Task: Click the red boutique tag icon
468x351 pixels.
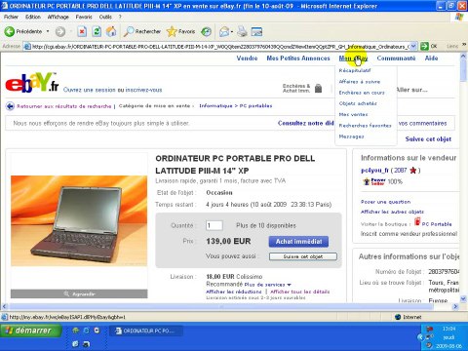Action: (417, 221)
